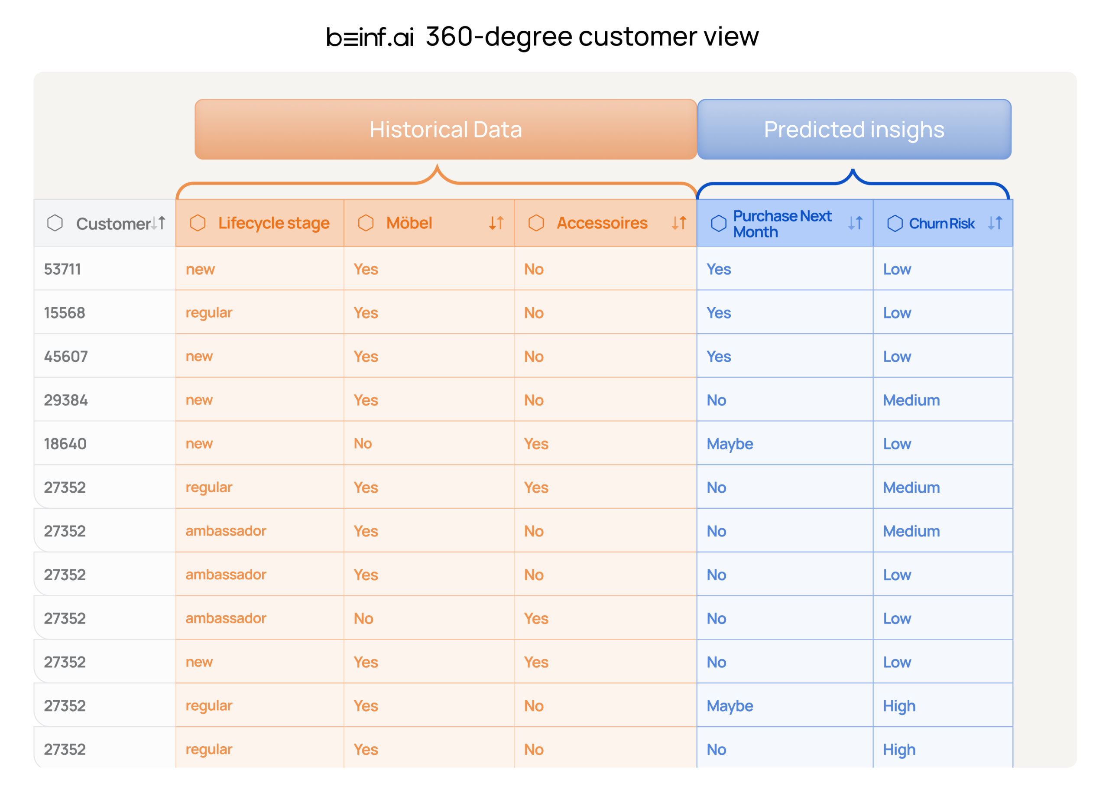Select the Predicted insighs banner
Image resolution: width=1109 pixels, height=806 pixels.
pyautogui.click(x=854, y=130)
